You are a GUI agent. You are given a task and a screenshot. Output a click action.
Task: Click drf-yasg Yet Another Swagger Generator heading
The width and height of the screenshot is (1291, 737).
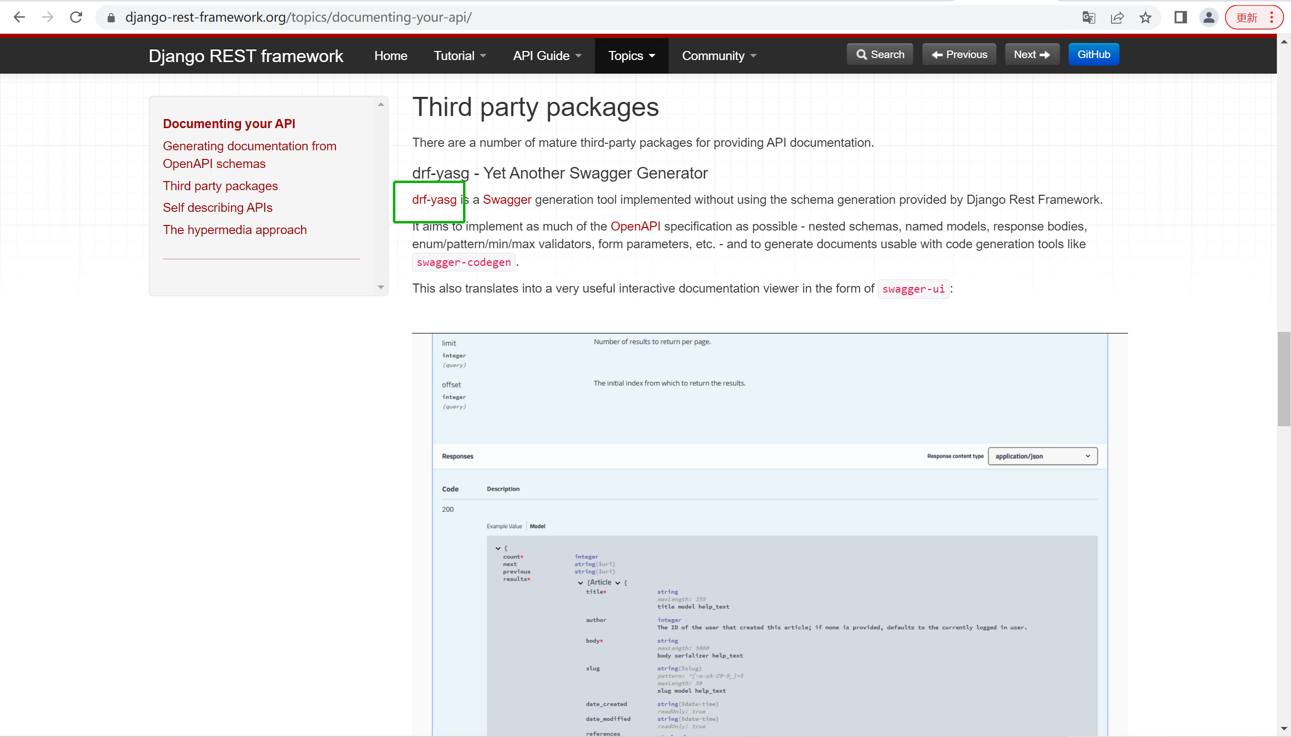pyautogui.click(x=559, y=173)
